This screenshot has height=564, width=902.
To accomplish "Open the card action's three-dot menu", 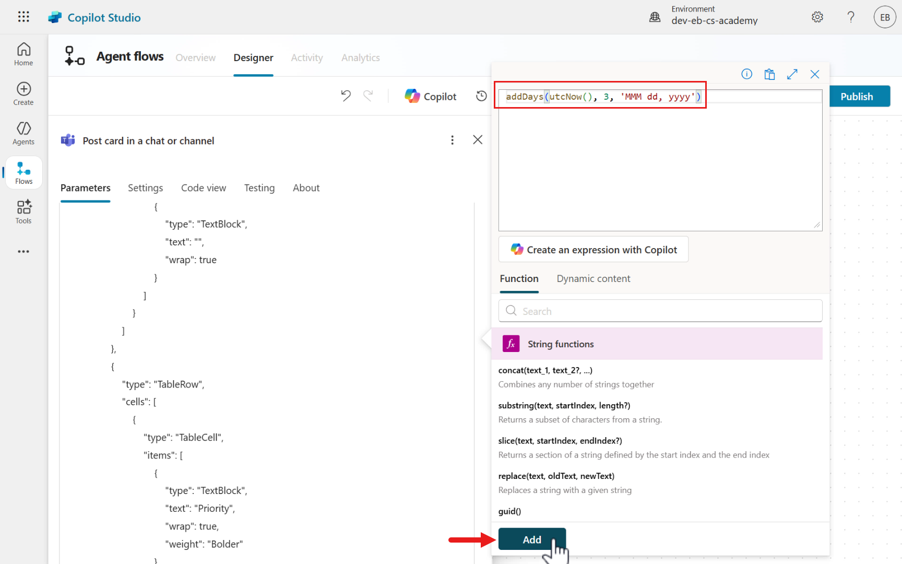I will pyautogui.click(x=452, y=140).
